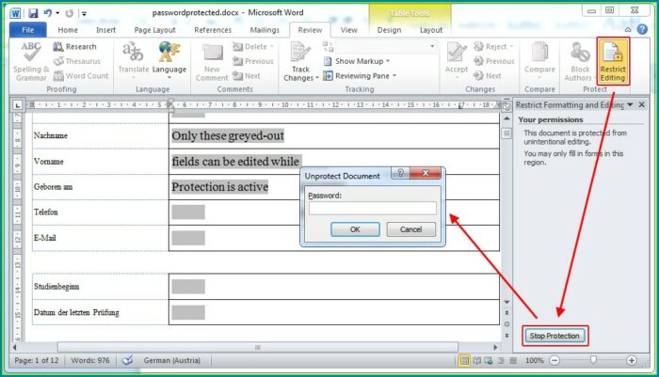The image size is (659, 377).
Task: Open the File tab
Action: click(x=27, y=30)
